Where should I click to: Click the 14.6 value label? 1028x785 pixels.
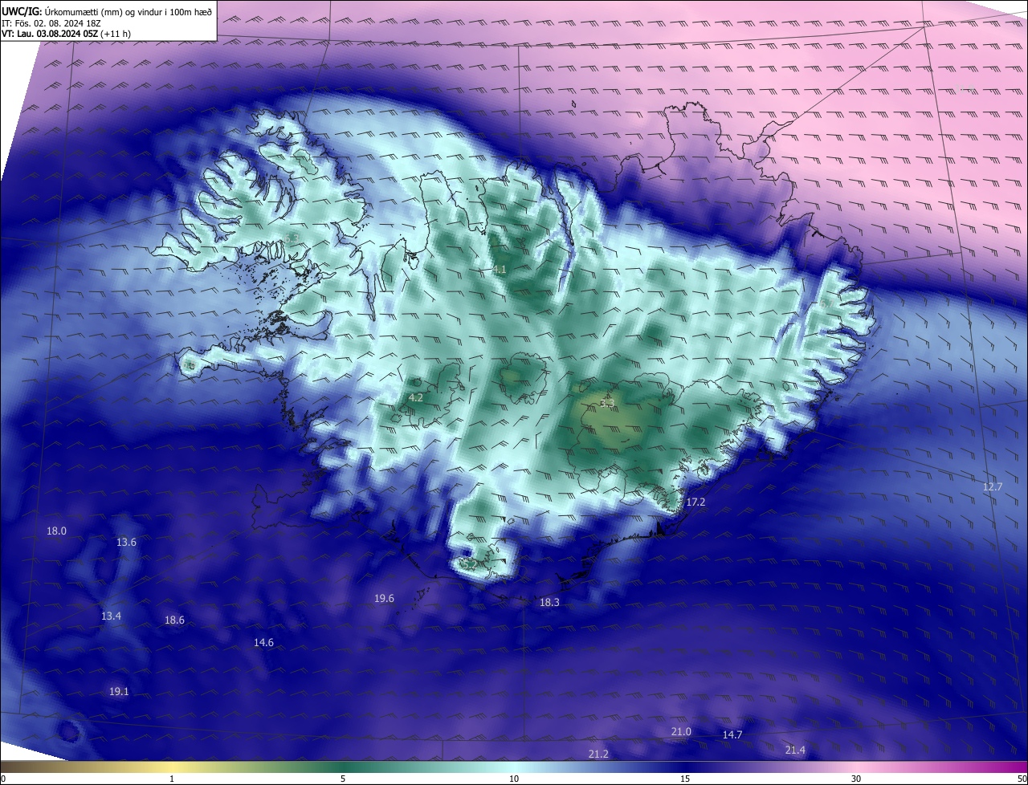tap(263, 642)
